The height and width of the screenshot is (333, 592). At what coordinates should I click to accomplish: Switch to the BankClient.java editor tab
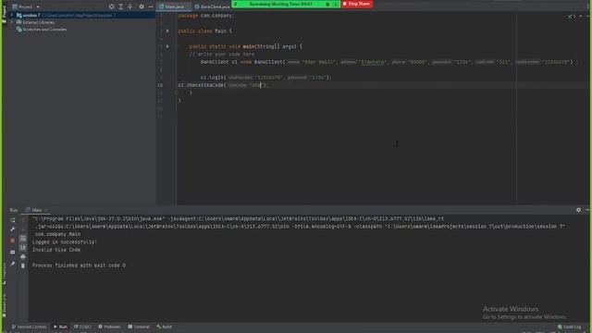(212, 6)
